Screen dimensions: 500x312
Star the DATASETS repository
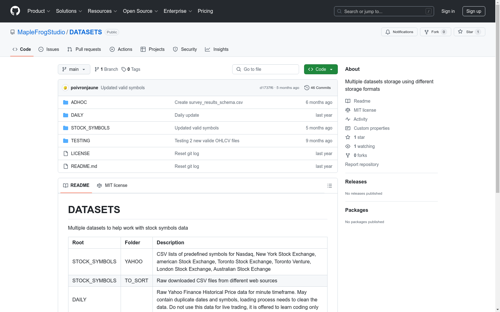pos(469,32)
